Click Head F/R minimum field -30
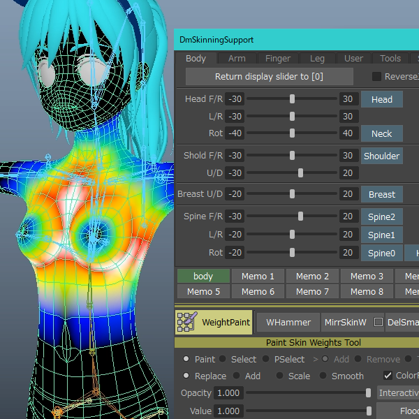Image resolution: width=419 pixels, height=419 pixels. [x=235, y=99]
